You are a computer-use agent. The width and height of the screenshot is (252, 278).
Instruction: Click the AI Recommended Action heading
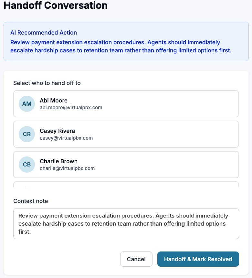tap(44, 33)
